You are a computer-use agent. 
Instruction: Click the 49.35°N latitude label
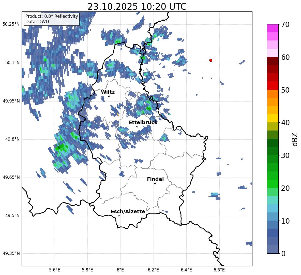point(11,253)
